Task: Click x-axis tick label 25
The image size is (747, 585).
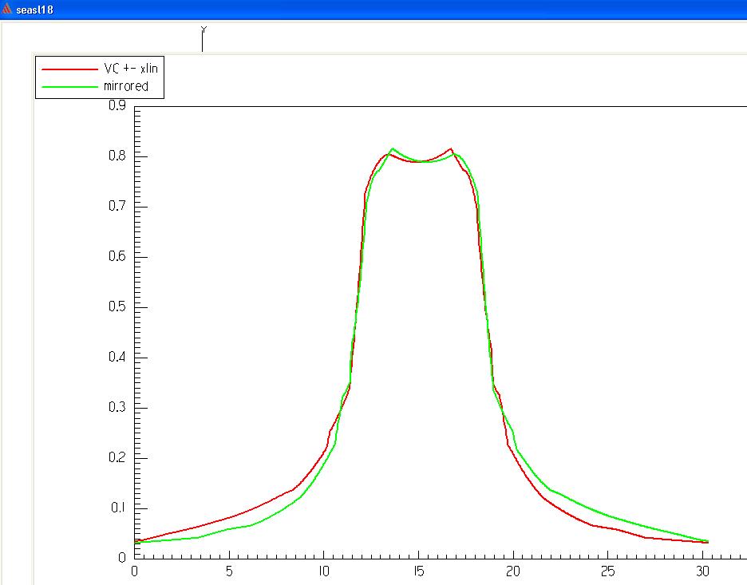Action: tap(608, 571)
